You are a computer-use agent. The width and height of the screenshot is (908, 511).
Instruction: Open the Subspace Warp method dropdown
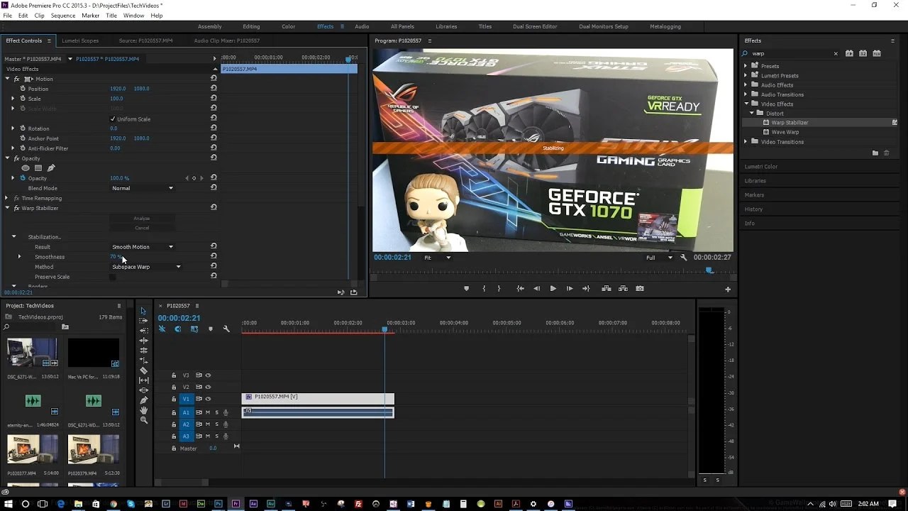click(145, 266)
